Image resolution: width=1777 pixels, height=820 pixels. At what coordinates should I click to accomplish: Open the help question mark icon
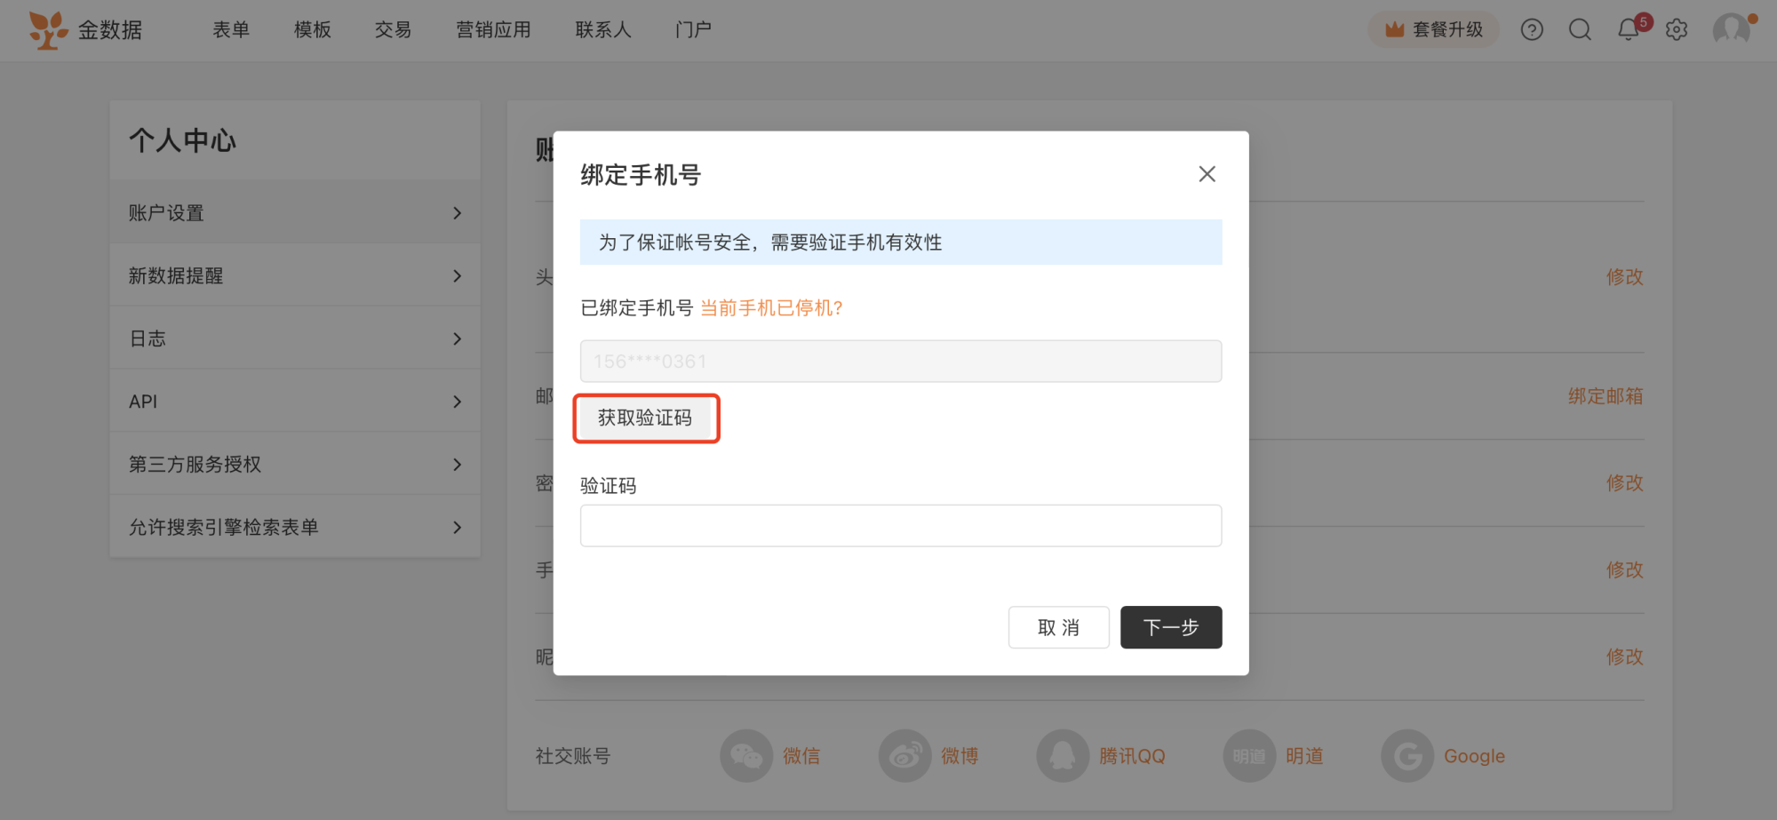(x=1532, y=30)
